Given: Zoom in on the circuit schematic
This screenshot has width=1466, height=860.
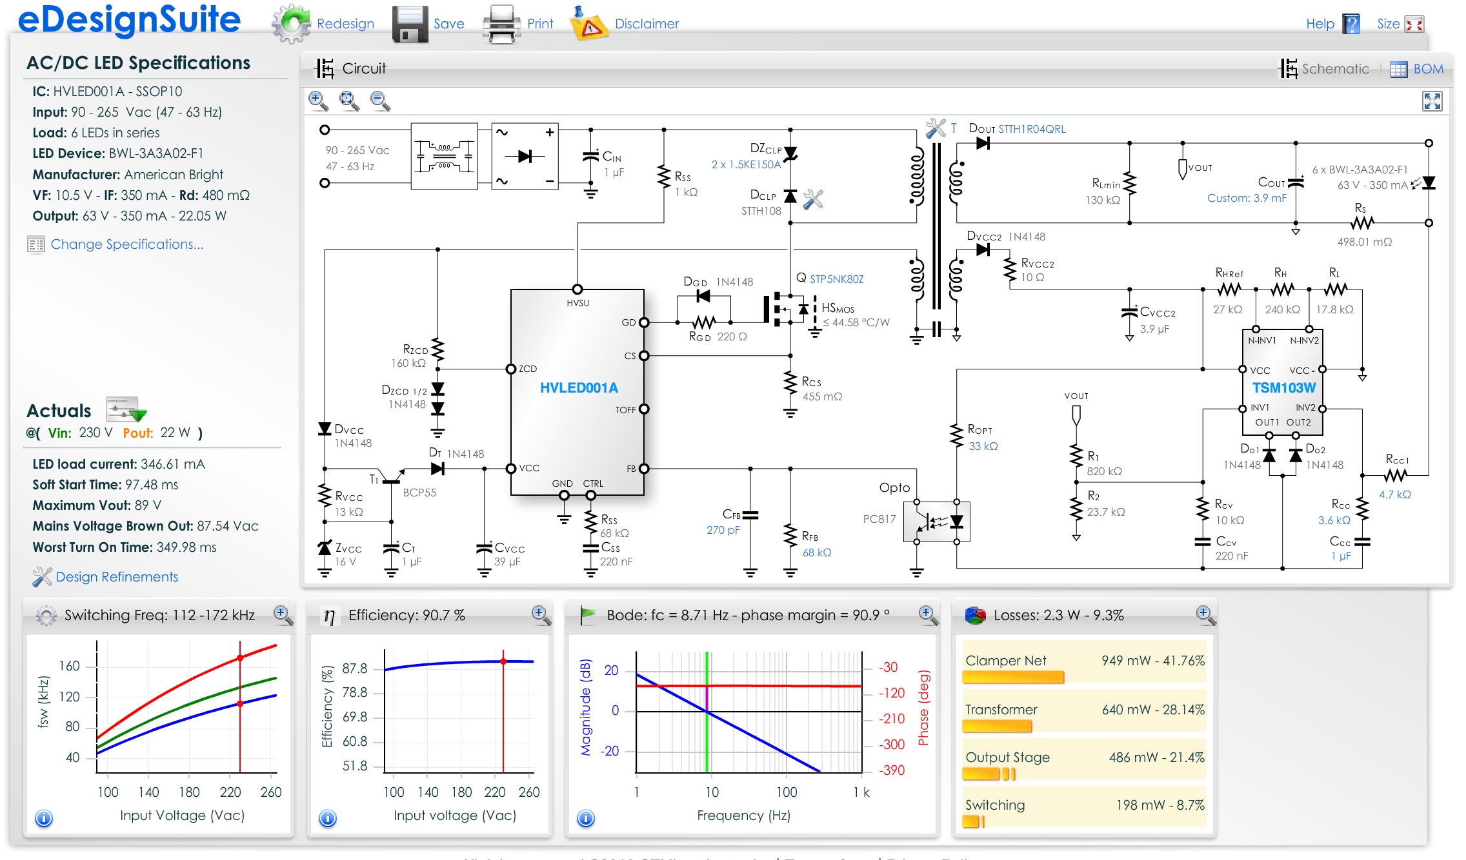Looking at the screenshot, I should pyautogui.click(x=318, y=101).
